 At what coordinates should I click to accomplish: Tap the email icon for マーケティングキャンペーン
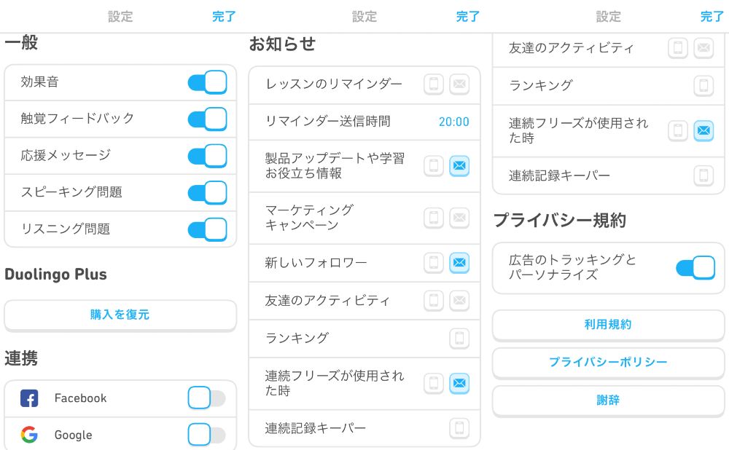point(459,217)
